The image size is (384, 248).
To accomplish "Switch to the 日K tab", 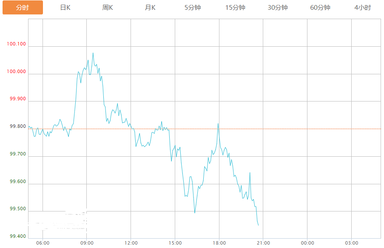I will tap(65, 8).
